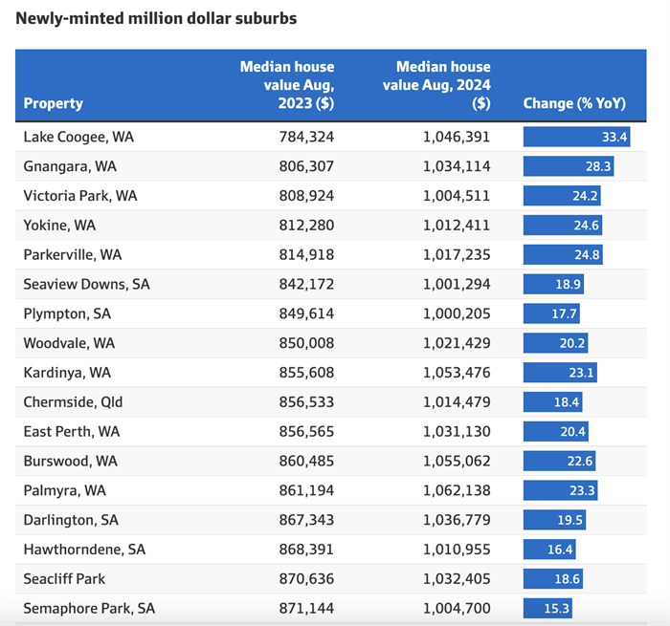Image resolution: width=670 pixels, height=626 pixels.
Task: Click the 784,324 value for Lake Coogee
Action: (x=306, y=137)
